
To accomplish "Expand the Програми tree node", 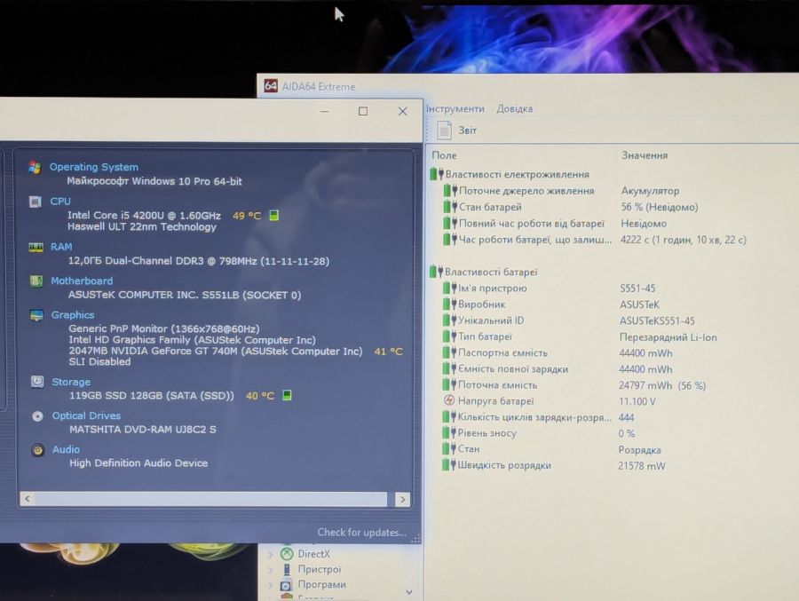I will [271, 585].
